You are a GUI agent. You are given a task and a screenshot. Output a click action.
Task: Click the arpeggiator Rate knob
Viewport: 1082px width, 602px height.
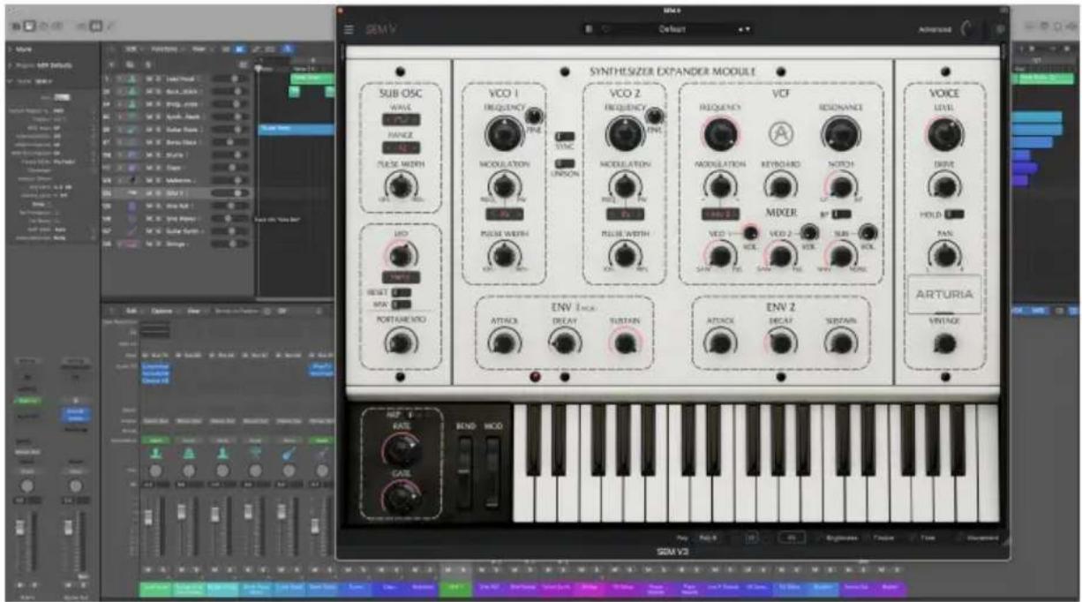click(x=401, y=450)
